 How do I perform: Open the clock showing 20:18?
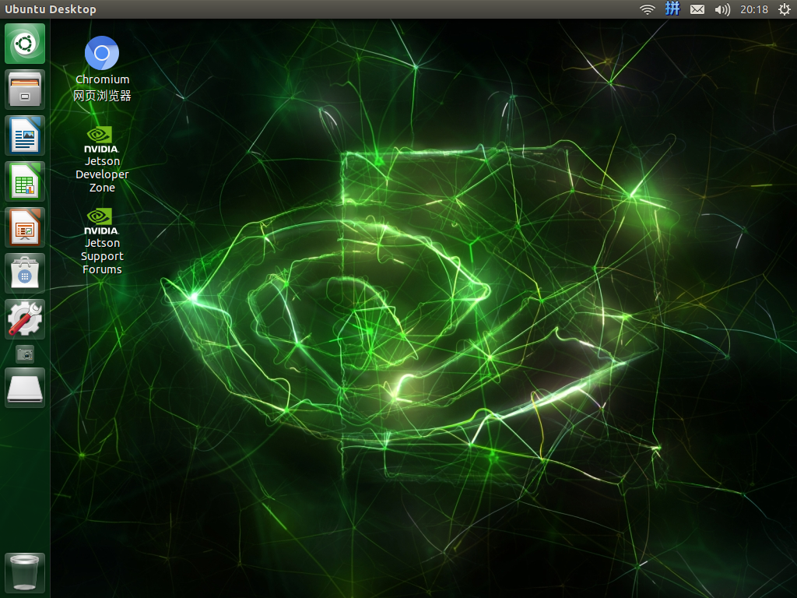click(753, 9)
